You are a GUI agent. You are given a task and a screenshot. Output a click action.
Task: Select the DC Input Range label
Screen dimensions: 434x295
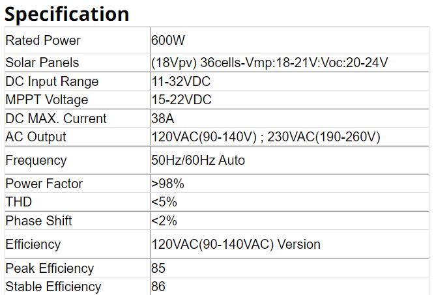coord(52,81)
